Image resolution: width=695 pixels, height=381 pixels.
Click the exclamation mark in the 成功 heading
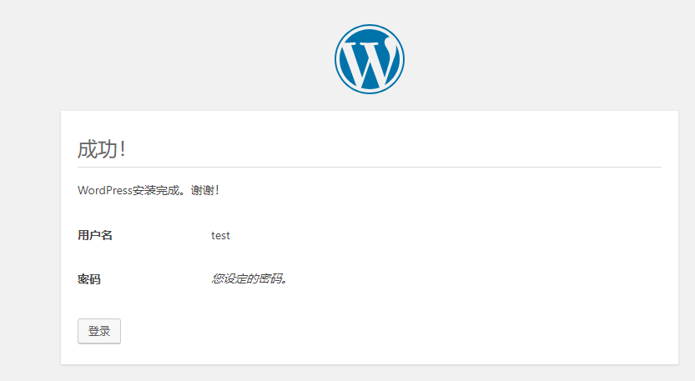tap(123, 150)
